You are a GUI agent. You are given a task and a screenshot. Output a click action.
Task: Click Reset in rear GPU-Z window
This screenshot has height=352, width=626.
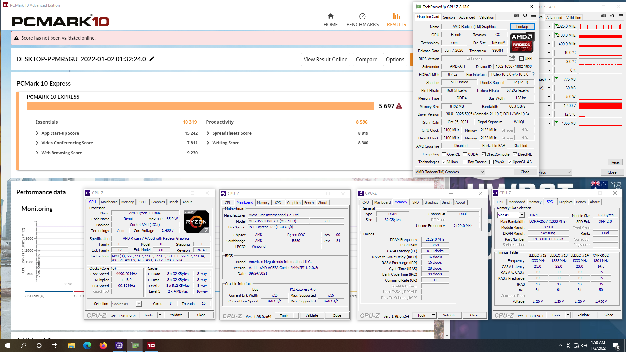615,162
